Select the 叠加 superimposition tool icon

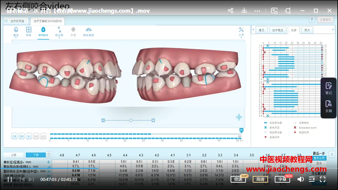pyautogui.click(x=16, y=29)
